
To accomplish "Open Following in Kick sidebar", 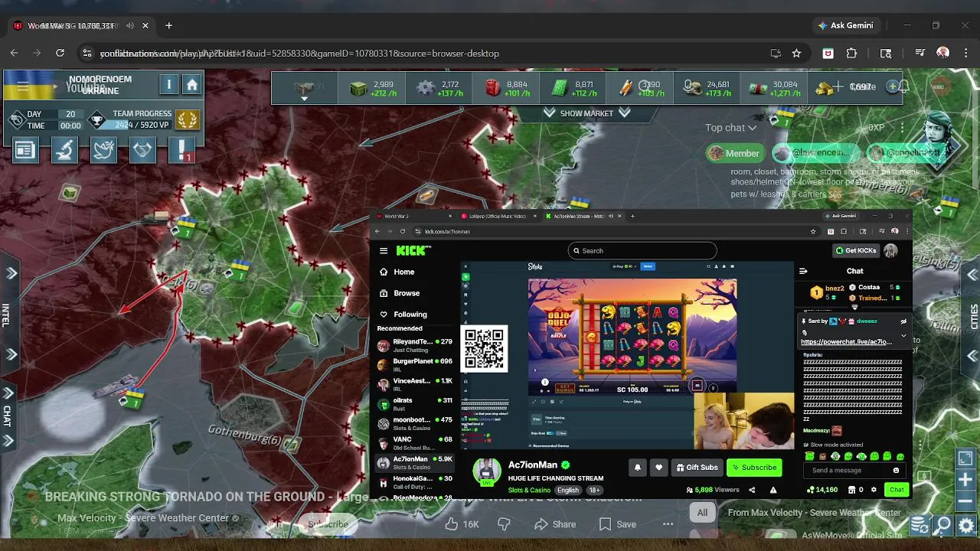I will click(x=403, y=315).
